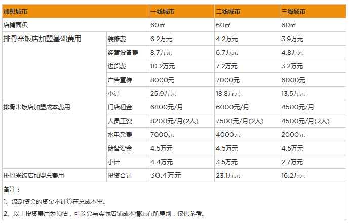350x224 pixels.
Task: Click the 装修费 row label
Action: 117,39
